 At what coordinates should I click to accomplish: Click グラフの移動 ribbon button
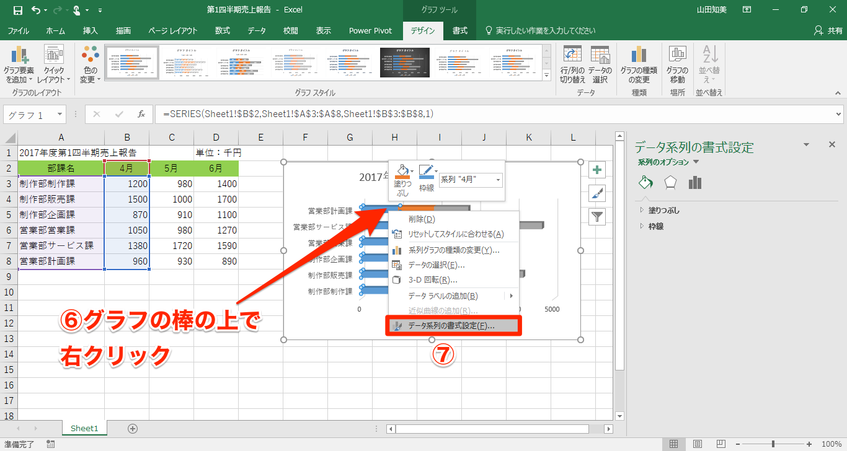678,65
